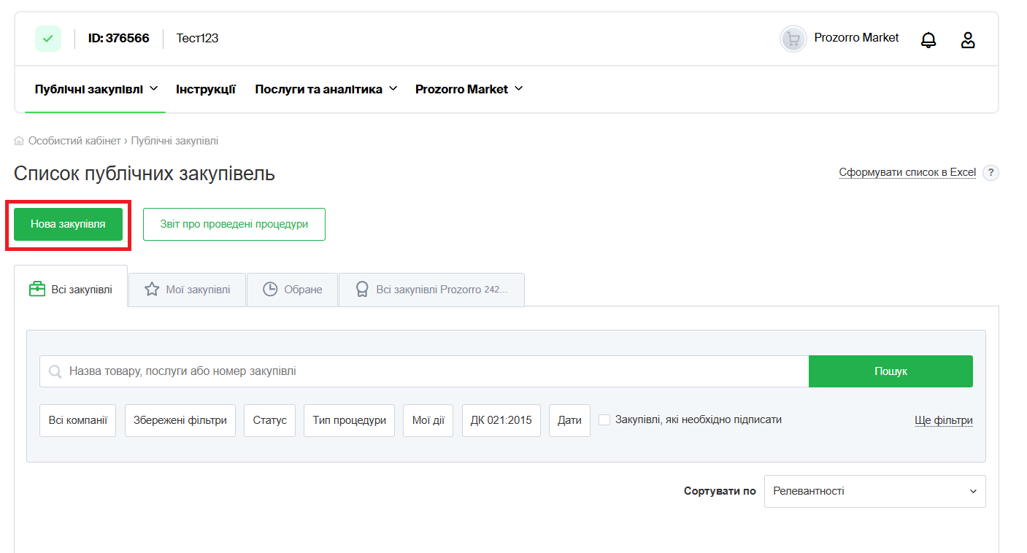The image size is (1027, 553).
Task: Open the user profile icon
Action: point(968,39)
